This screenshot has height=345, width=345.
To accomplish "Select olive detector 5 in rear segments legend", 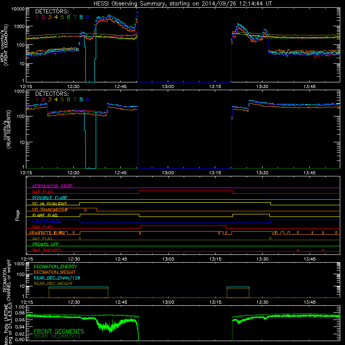I will 62,100.
